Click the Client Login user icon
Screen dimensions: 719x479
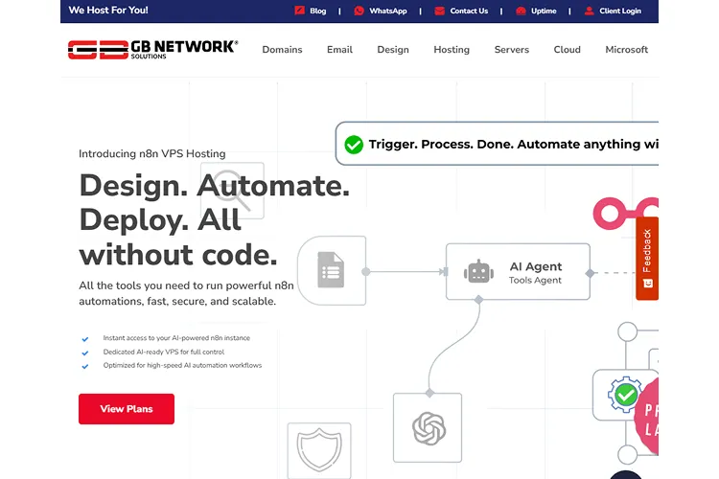pyautogui.click(x=590, y=11)
